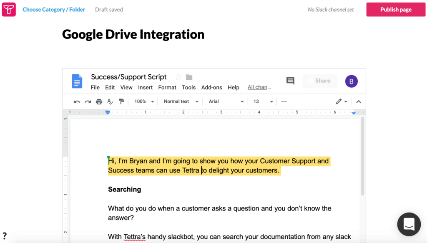This screenshot has width=427, height=243.
Task: Open the purple B account avatar
Action: tap(351, 81)
